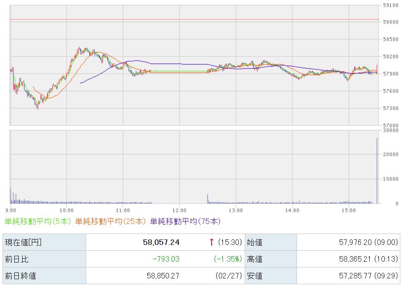Select the 9:00 time axis label
This screenshot has width=402, height=288.
coord(11,210)
